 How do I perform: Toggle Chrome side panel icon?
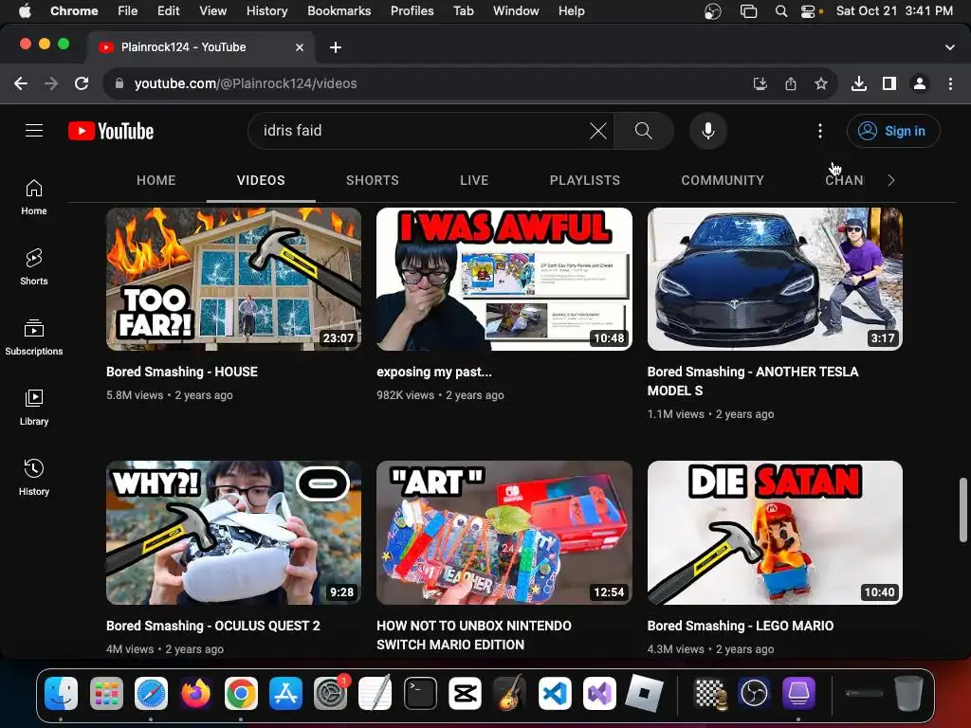point(889,83)
